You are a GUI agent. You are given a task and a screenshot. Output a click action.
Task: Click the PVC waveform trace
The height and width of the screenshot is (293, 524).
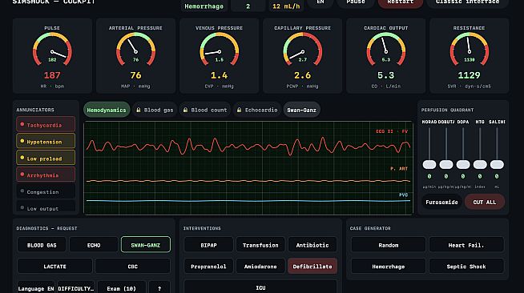248,201
